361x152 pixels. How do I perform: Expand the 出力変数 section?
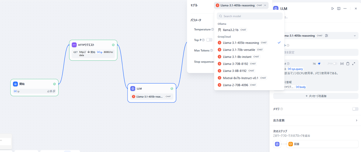(x=316, y=120)
